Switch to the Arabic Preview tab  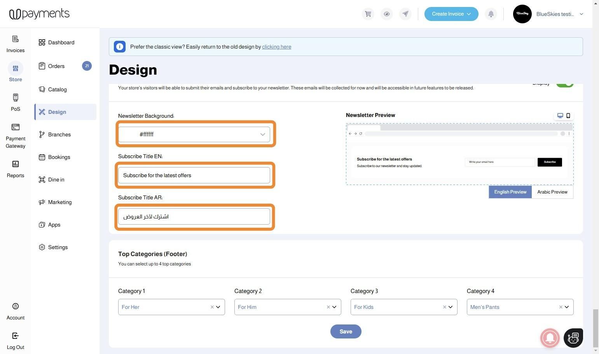(x=552, y=192)
